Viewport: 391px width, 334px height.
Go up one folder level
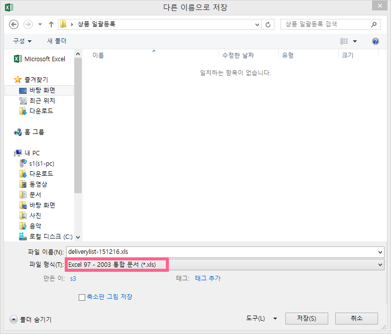(x=51, y=24)
